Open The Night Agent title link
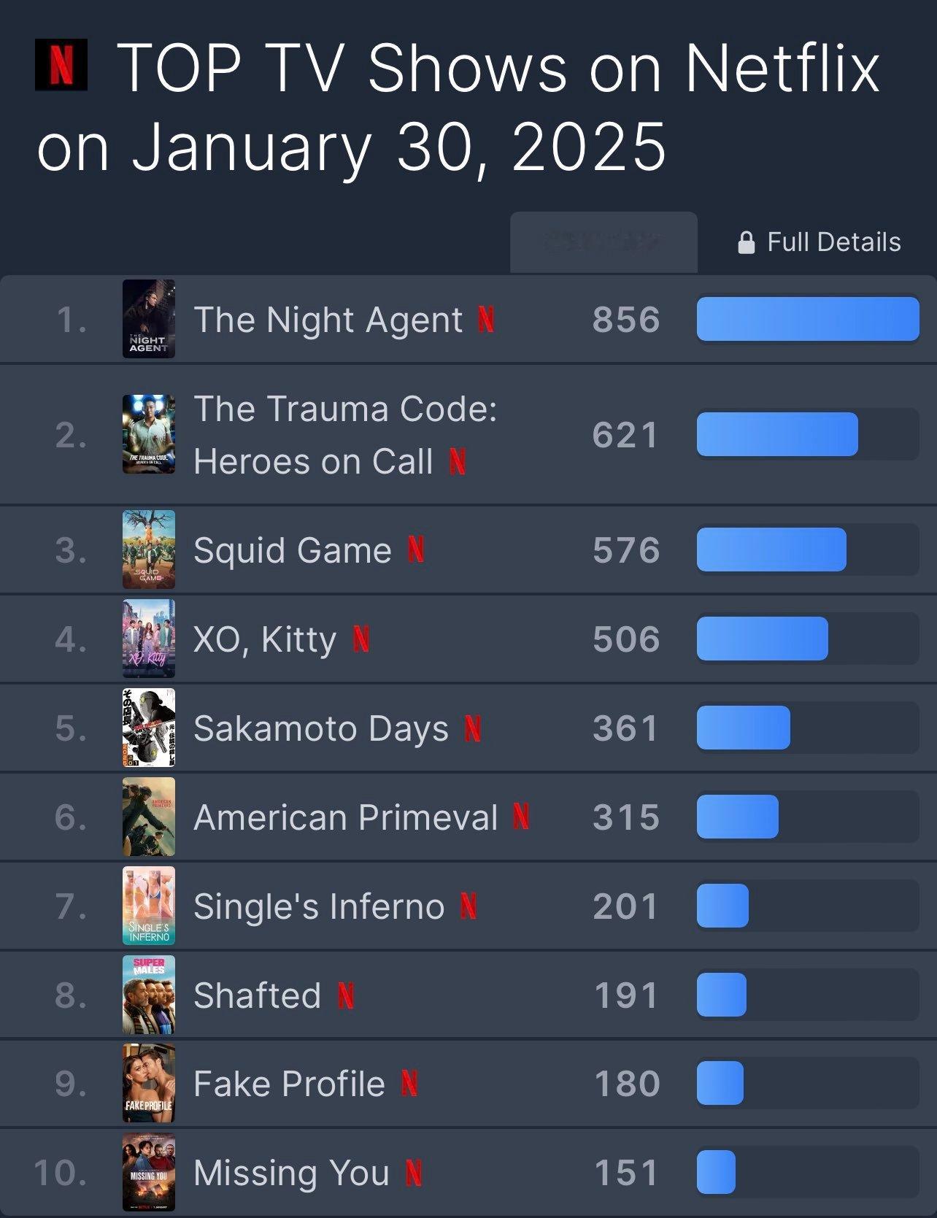 click(x=328, y=320)
